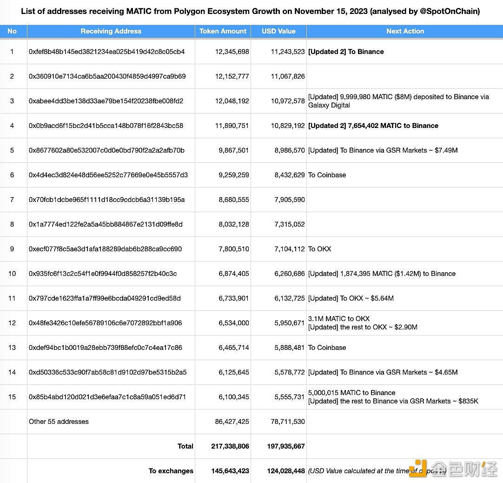Click token amount 12,345,698
503x483 pixels.
[x=232, y=52]
